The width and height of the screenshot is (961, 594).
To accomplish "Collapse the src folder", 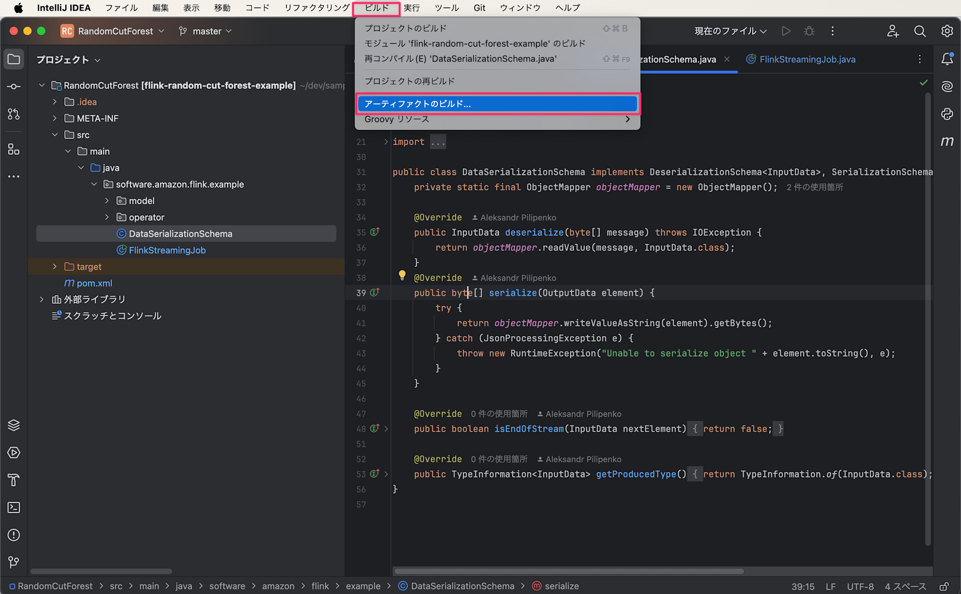I will click(x=55, y=135).
